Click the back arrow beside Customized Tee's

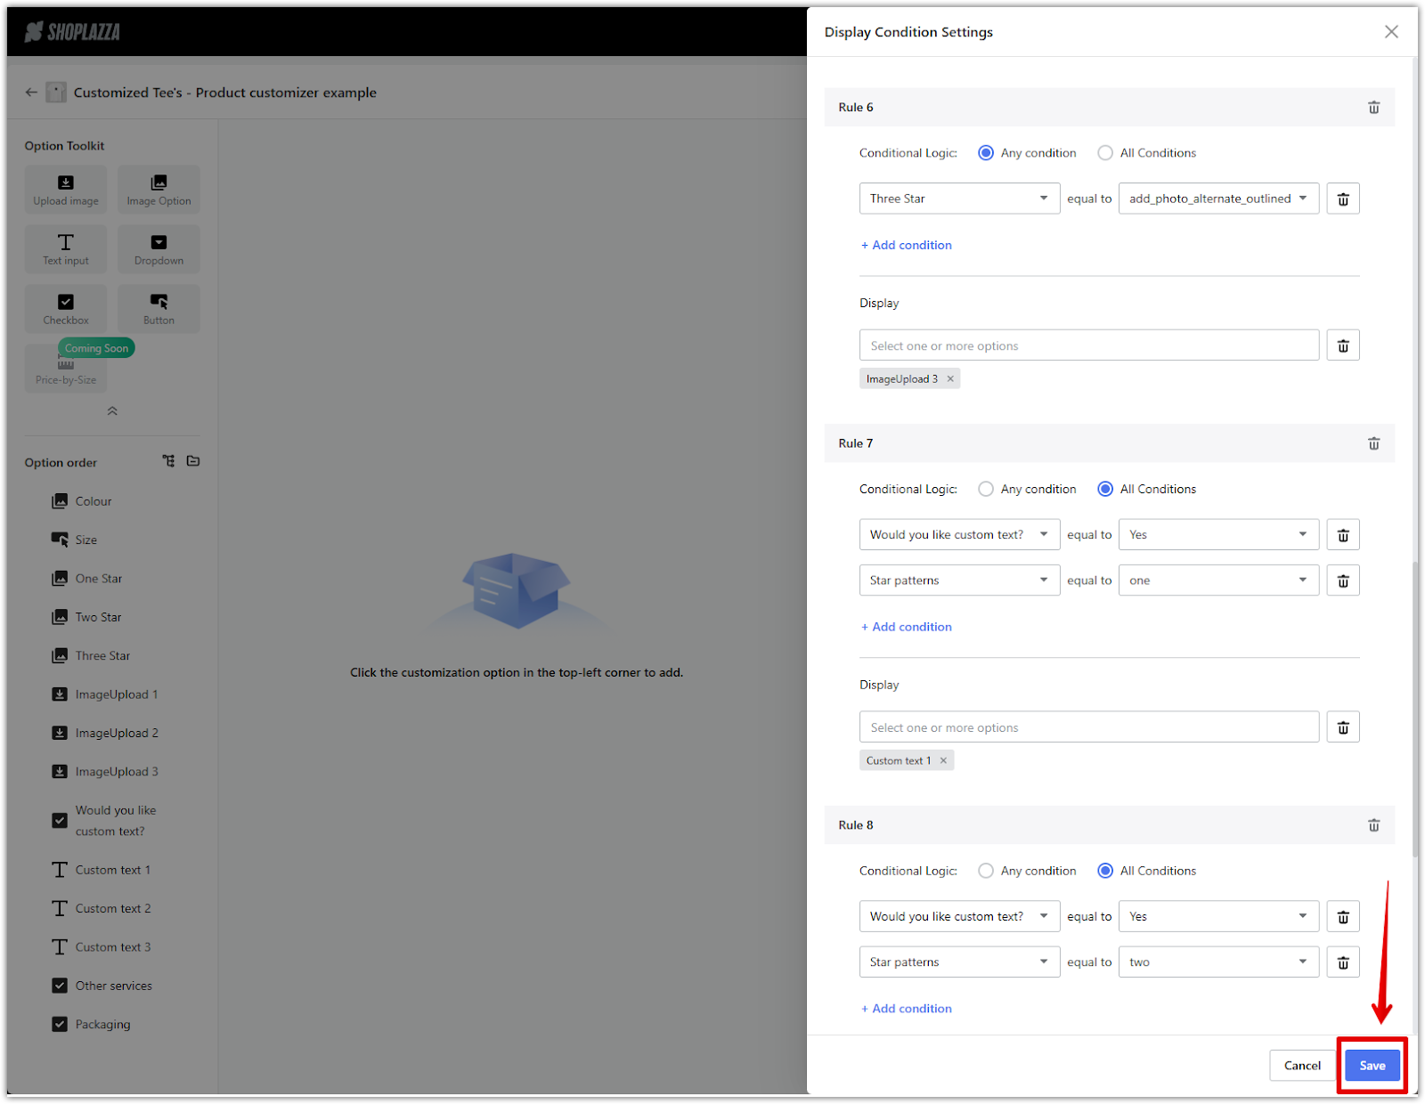(32, 93)
